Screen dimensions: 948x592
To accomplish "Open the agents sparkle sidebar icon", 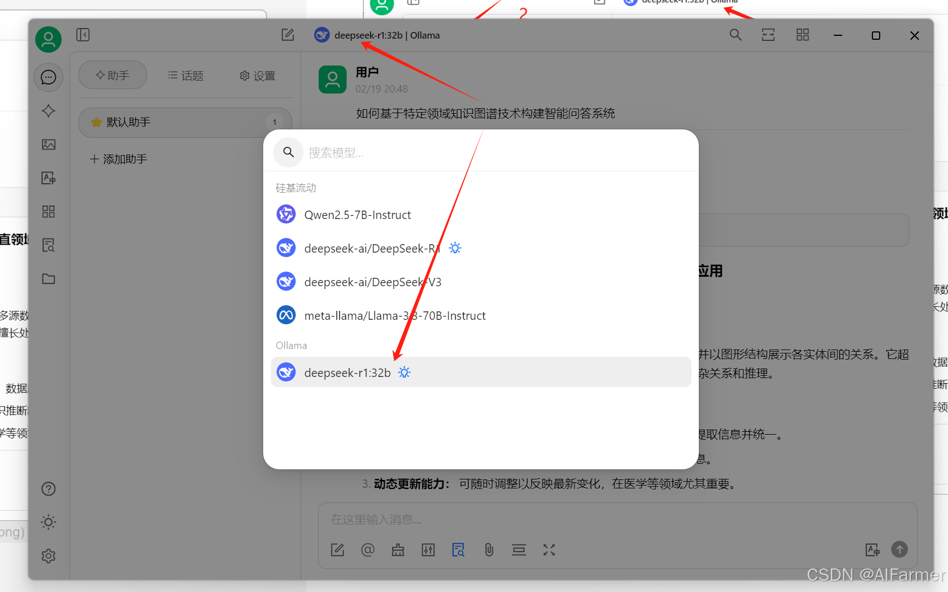I will pyautogui.click(x=49, y=111).
